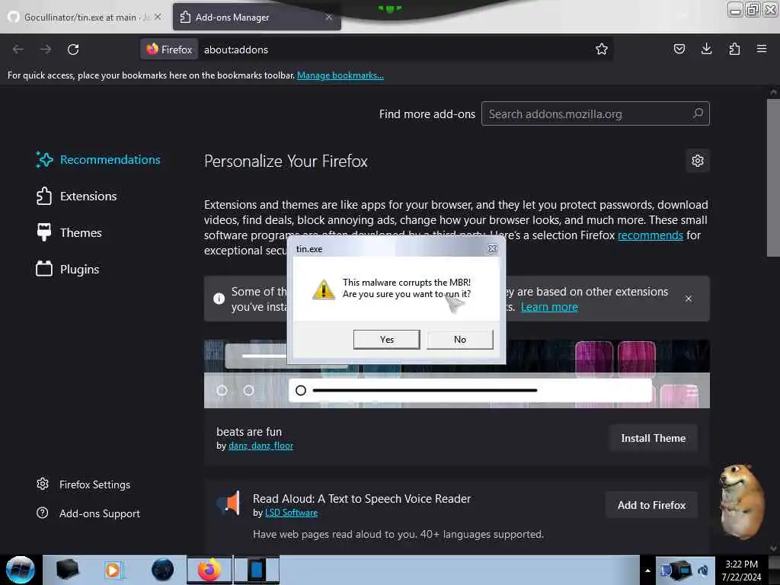
Task: Open the Save to Pocket icon
Action: pos(679,49)
